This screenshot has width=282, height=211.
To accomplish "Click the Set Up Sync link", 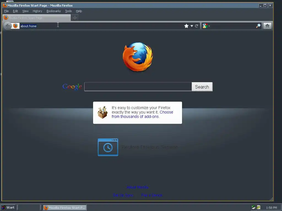I will coord(123,195).
